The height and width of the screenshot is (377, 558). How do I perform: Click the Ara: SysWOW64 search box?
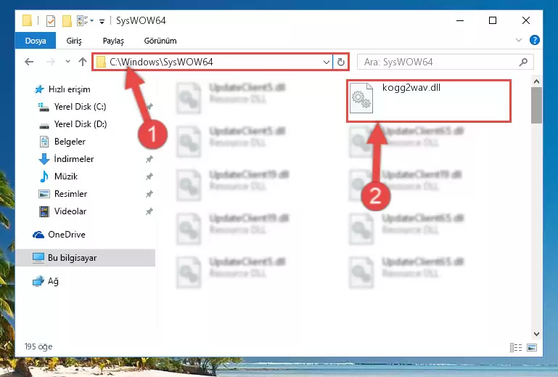[445, 62]
